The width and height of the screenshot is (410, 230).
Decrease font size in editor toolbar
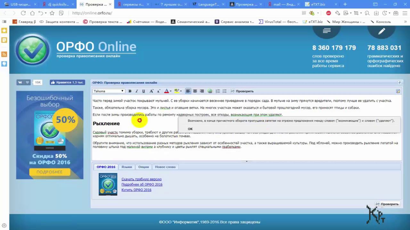[x=159, y=91]
